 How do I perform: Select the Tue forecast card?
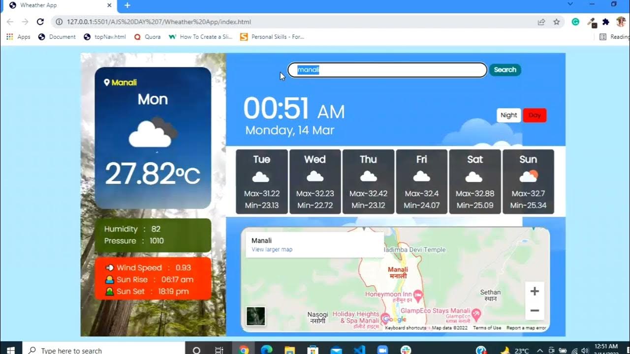click(x=262, y=181)
